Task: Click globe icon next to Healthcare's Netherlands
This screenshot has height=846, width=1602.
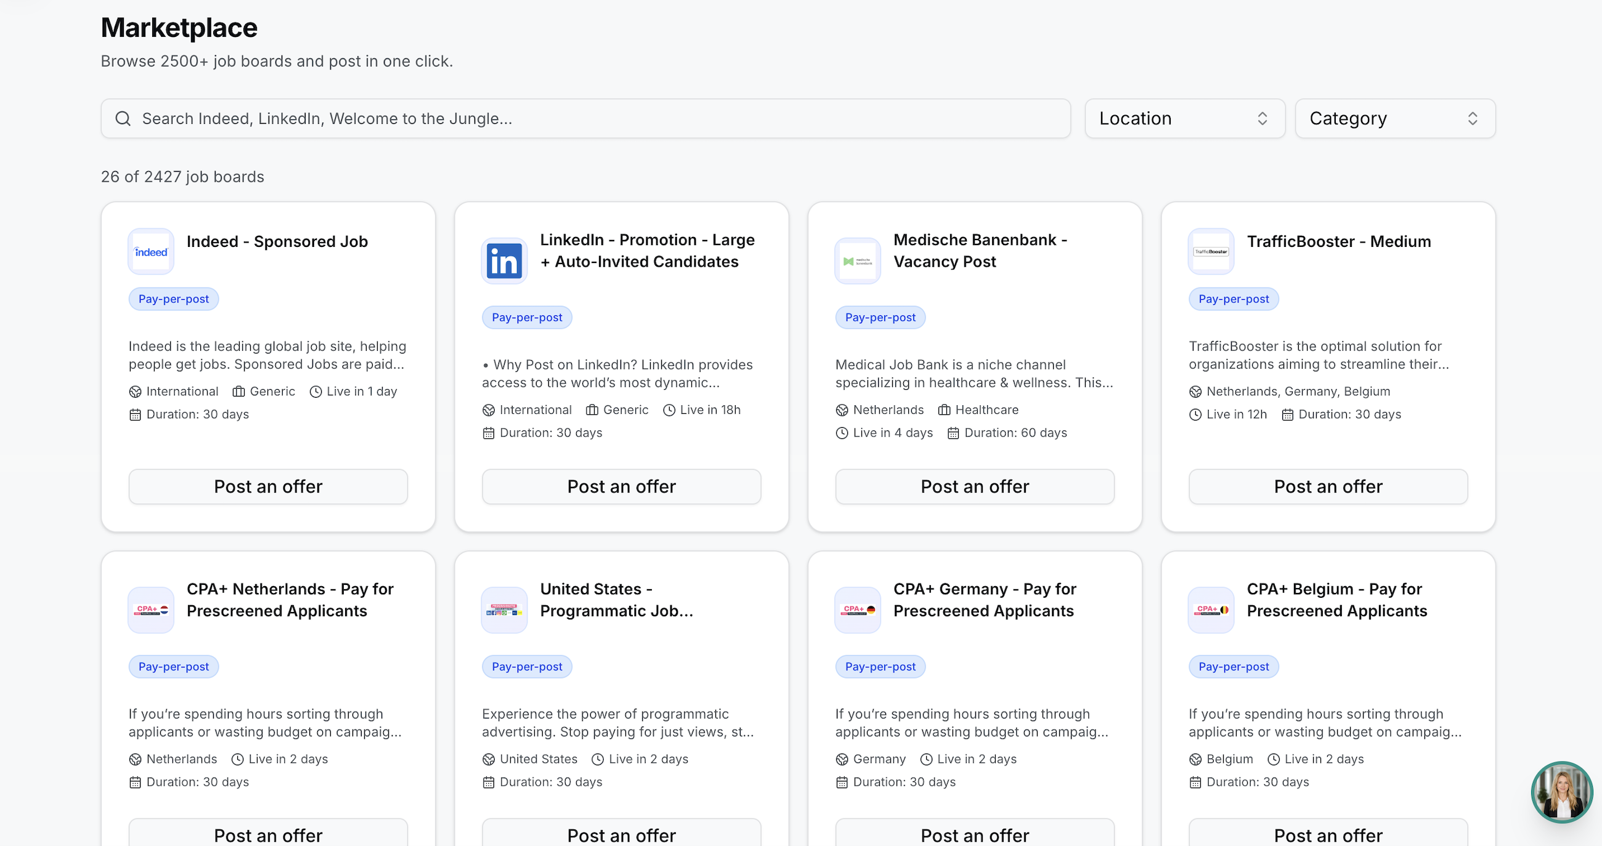Action: 842,410
